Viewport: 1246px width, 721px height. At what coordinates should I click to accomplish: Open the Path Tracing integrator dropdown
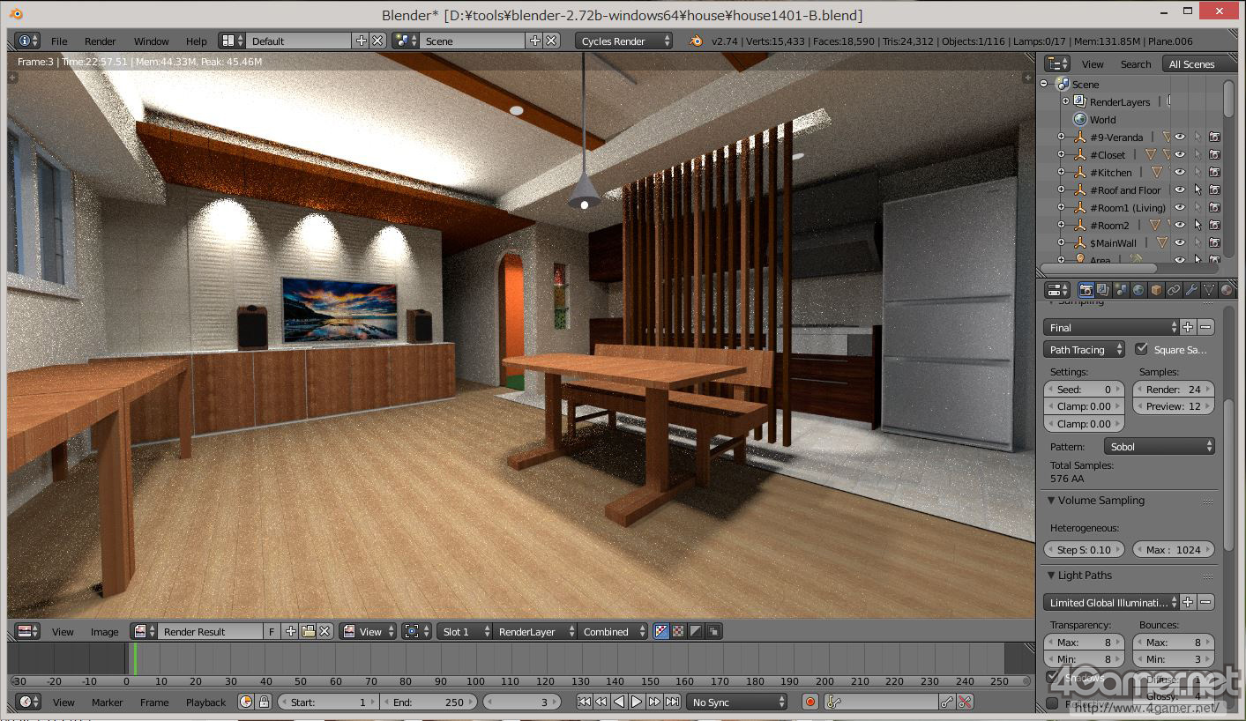[1084, 349]
